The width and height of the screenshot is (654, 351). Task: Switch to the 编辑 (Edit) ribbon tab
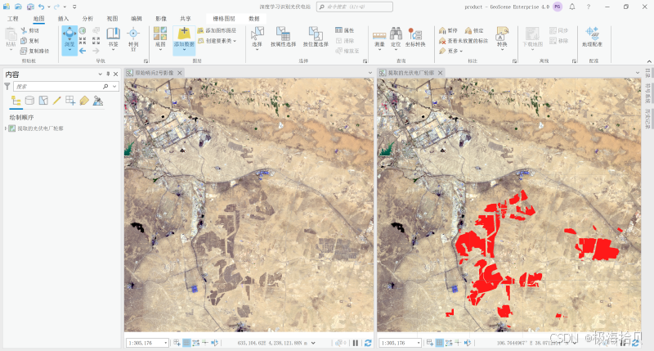pyautogui.click(x=137, y=19)
